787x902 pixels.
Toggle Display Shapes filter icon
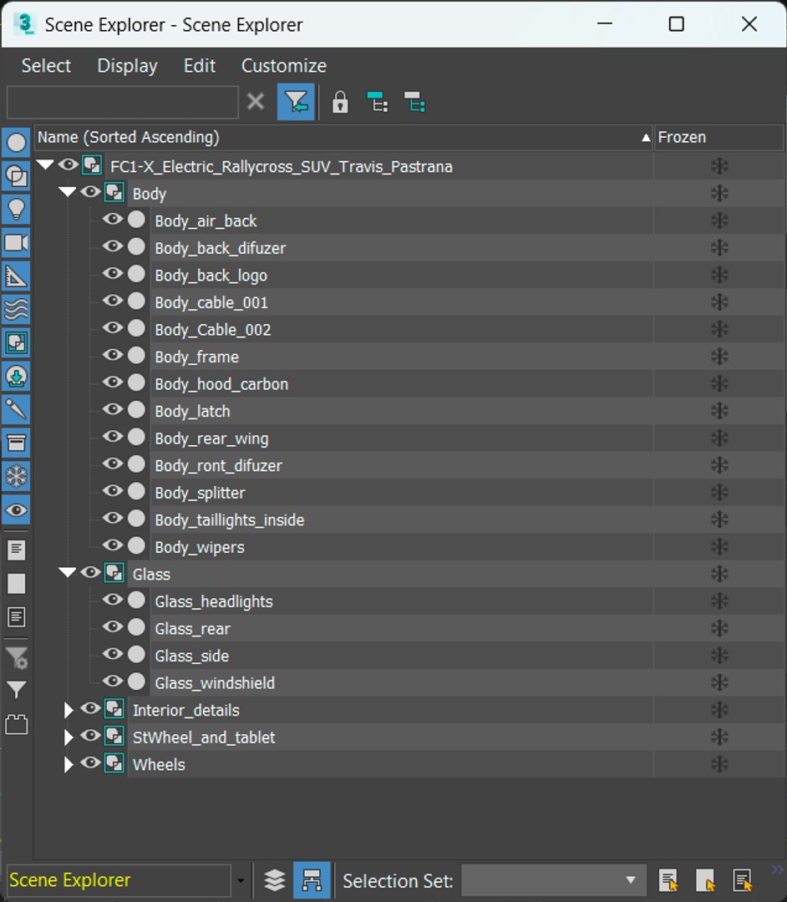(x=16, y=175)
